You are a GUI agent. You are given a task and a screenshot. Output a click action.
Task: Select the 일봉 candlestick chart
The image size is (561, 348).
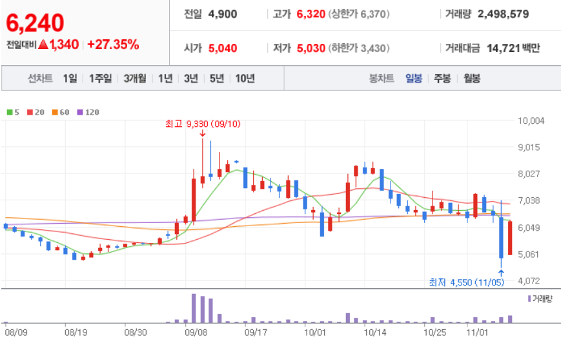(x=414, y=78)
